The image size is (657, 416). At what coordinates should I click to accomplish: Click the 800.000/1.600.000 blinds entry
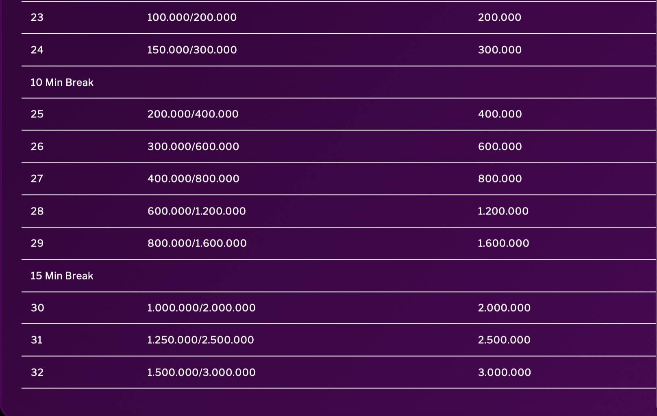click(197, 243)
